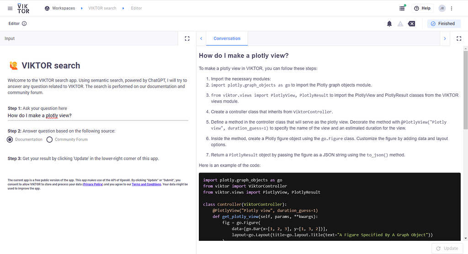Open the Terms and Conditions link
Viewport: 468px width, 254px height.
click(x=146, y=184)
